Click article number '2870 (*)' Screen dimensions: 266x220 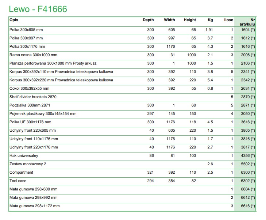click(248, 97)
